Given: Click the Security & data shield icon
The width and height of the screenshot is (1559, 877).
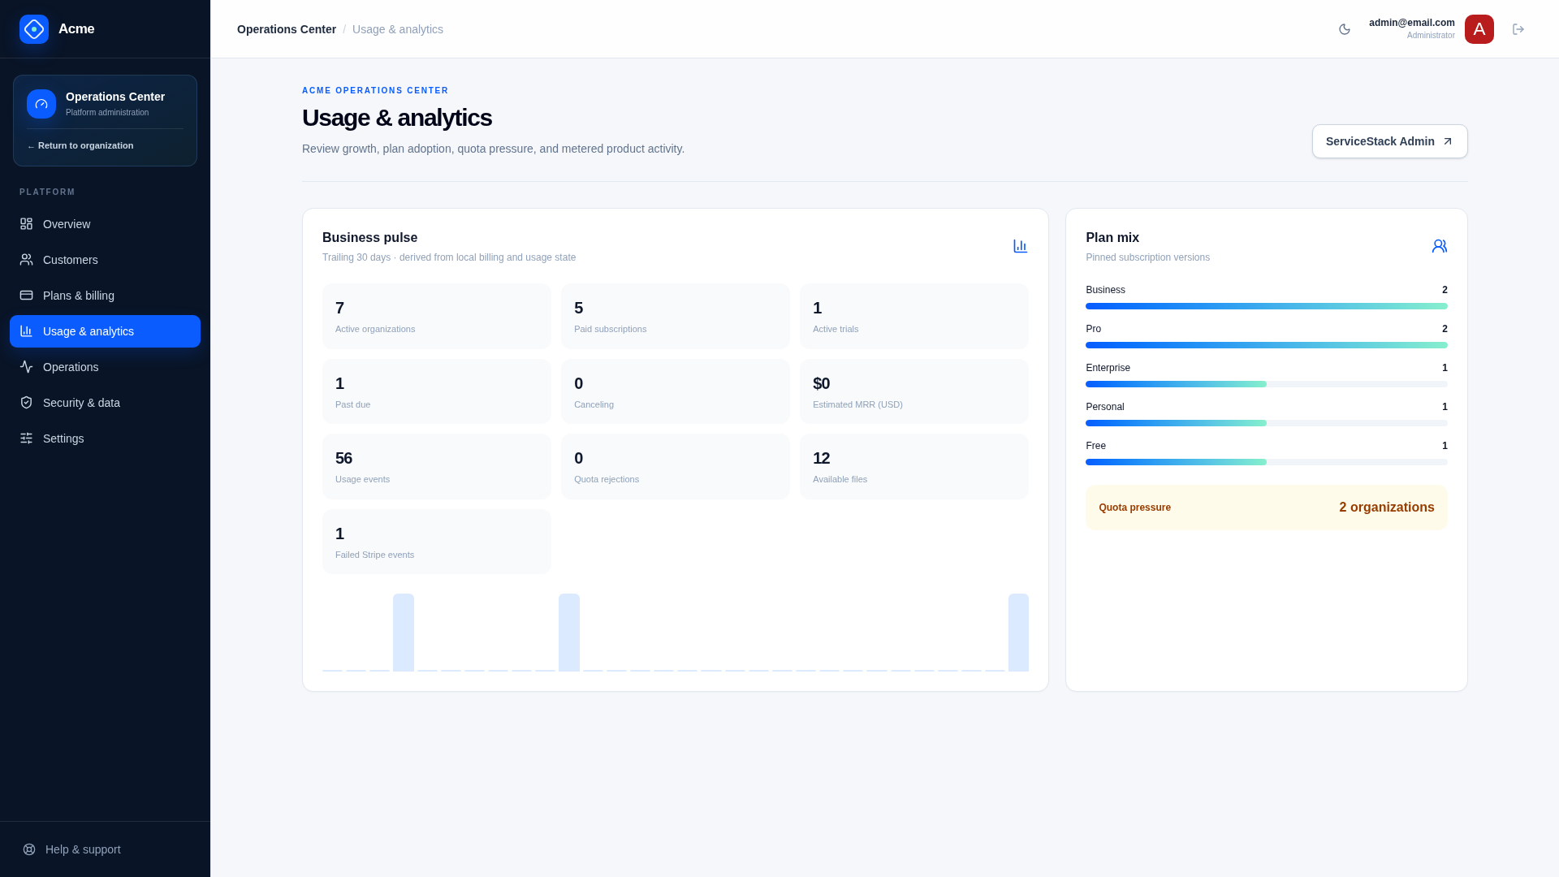Looking at the screenshot, I should [27, 403].
